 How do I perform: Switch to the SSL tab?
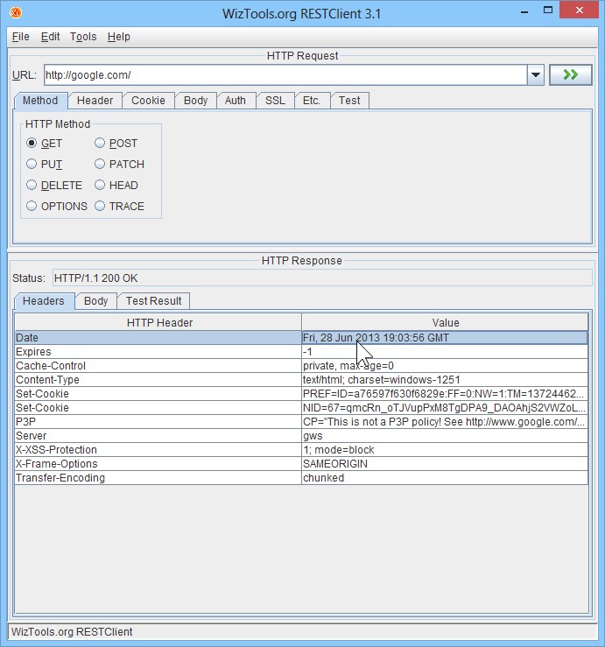click(x=275, y=101)
